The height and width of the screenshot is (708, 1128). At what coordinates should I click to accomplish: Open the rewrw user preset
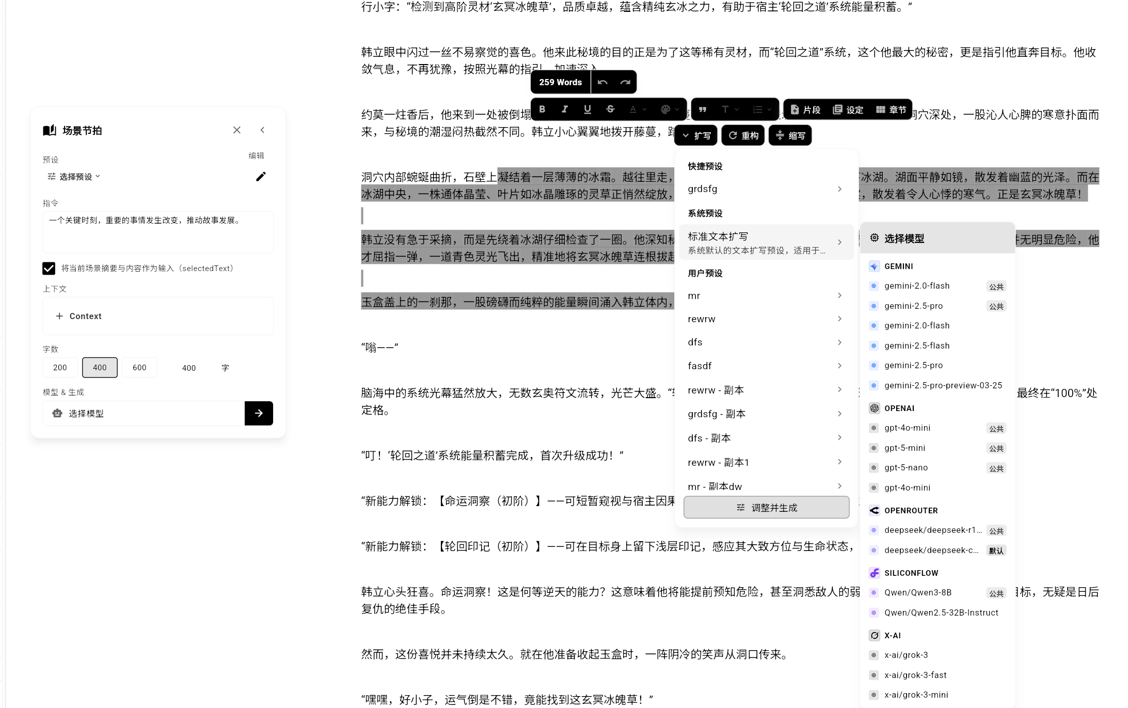[x=766, y=319]
